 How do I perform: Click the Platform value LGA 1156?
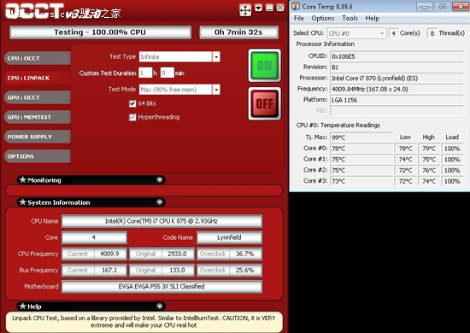pyautogui.click(x=397, y=100)
